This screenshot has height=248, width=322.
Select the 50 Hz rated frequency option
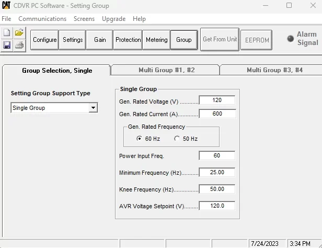click(177, 139)
